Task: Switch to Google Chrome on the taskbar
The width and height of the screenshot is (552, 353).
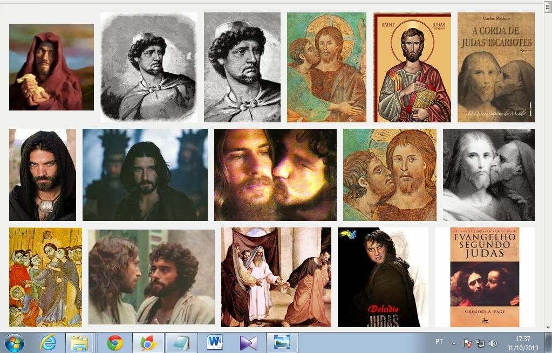Action: point(115,343)
